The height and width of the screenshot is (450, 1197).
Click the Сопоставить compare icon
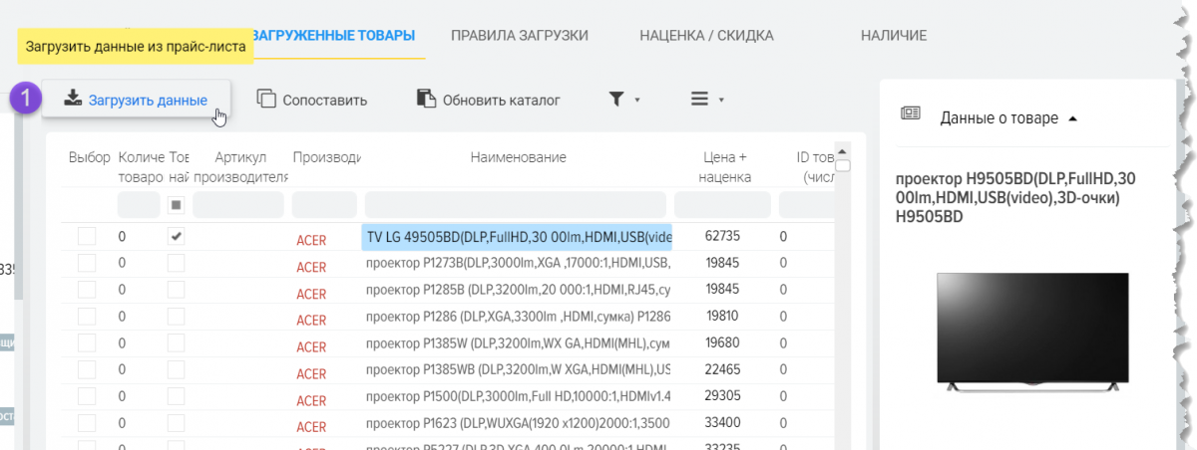click(266, 99)
